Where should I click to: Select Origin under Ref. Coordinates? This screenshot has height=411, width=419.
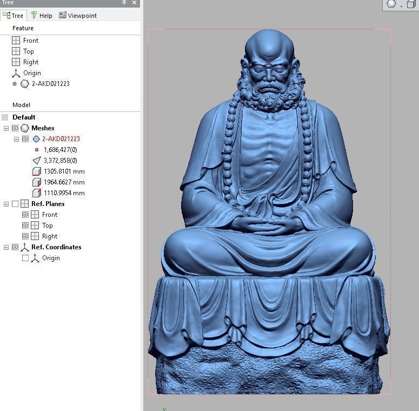pyautogui.click(x=51, y=258)
